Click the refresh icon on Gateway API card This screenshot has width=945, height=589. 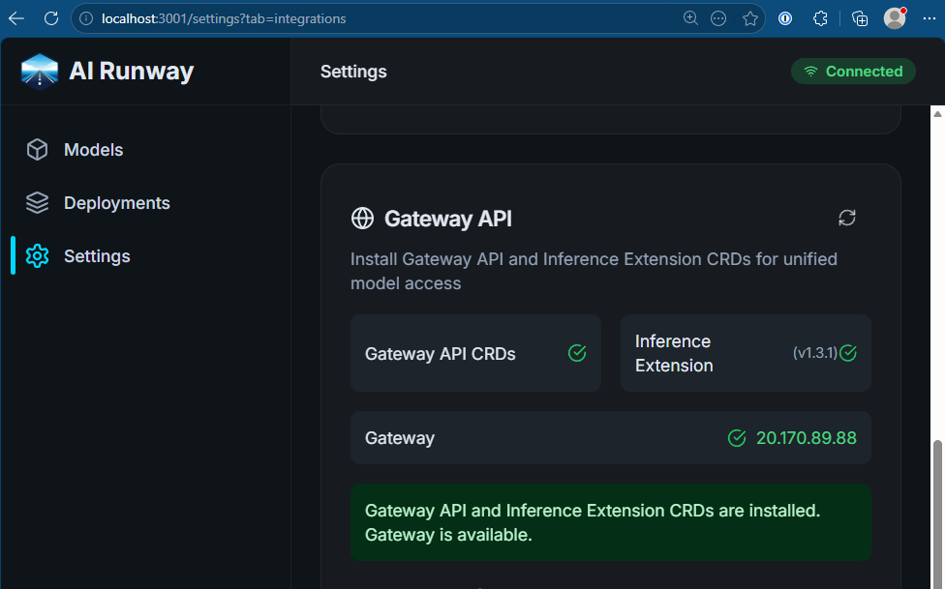[846, 218]
